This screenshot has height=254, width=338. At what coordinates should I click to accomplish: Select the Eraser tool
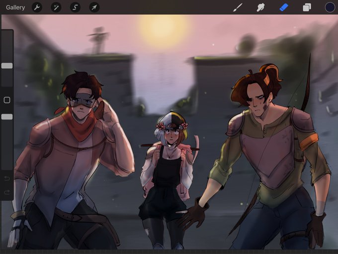coord(284,7)
